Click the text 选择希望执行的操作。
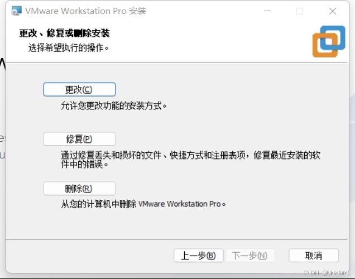The image size is (355, 279). pyautogui.click(x=68, y=48)
